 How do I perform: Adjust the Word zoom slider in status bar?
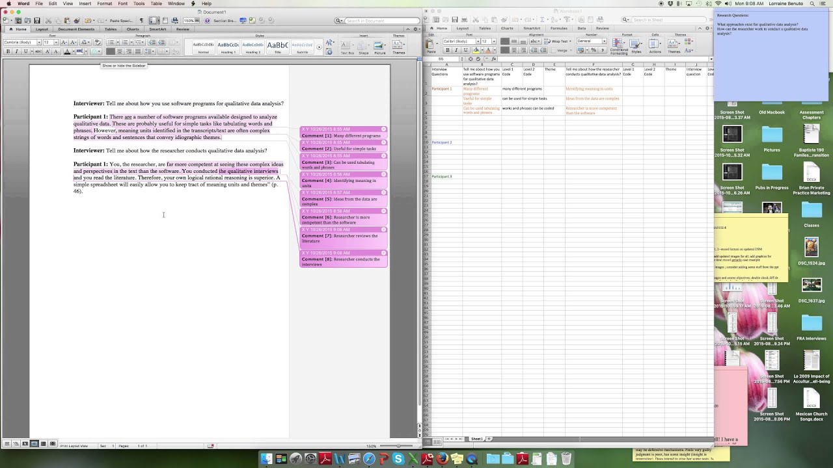point(397,446)
